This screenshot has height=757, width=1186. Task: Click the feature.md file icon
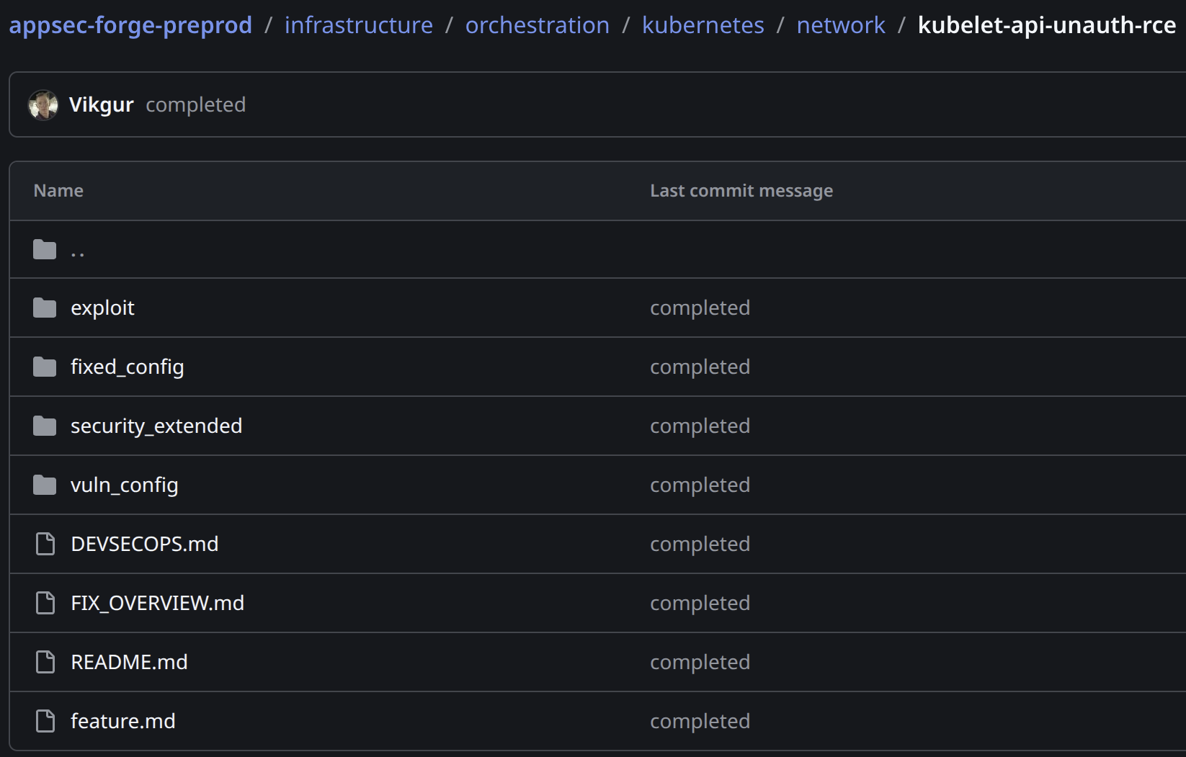(45, 721)
